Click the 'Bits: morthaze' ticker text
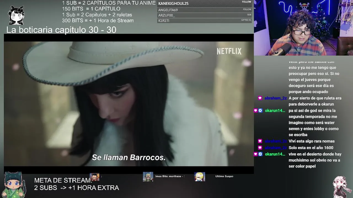Viewport: 353px width, 198px height. point(170,176)
